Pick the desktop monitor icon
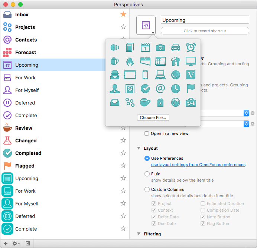Screen dimensions: 257x248 pos(191,61)
